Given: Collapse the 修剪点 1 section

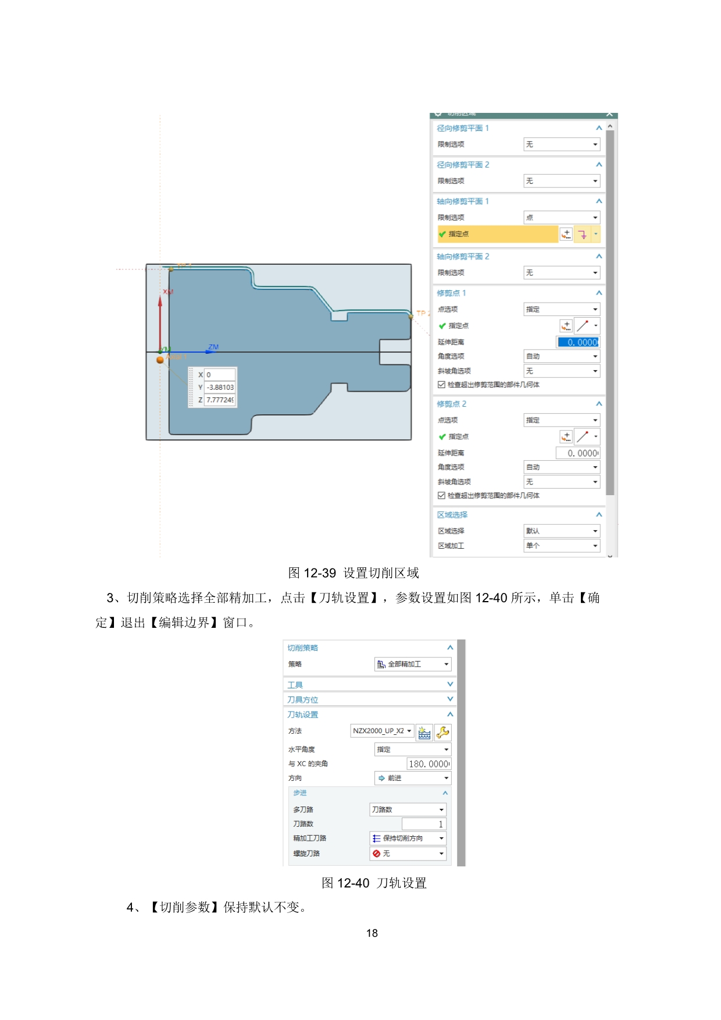Looking at the screenshot, I should coord(599,293).
